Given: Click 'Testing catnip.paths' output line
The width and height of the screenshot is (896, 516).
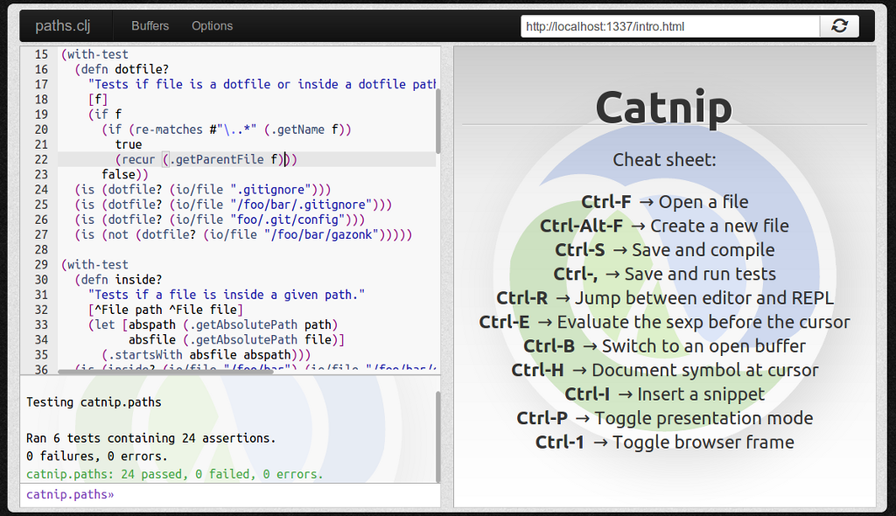Looking at the screenshot, I should (94, 402).
